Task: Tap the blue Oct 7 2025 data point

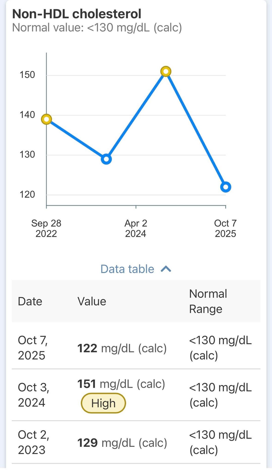Action: [x=225, y=187]
